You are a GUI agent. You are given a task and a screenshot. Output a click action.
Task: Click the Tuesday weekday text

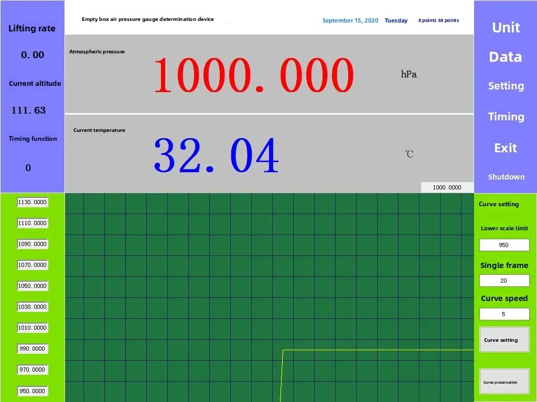tap(396, 20)
